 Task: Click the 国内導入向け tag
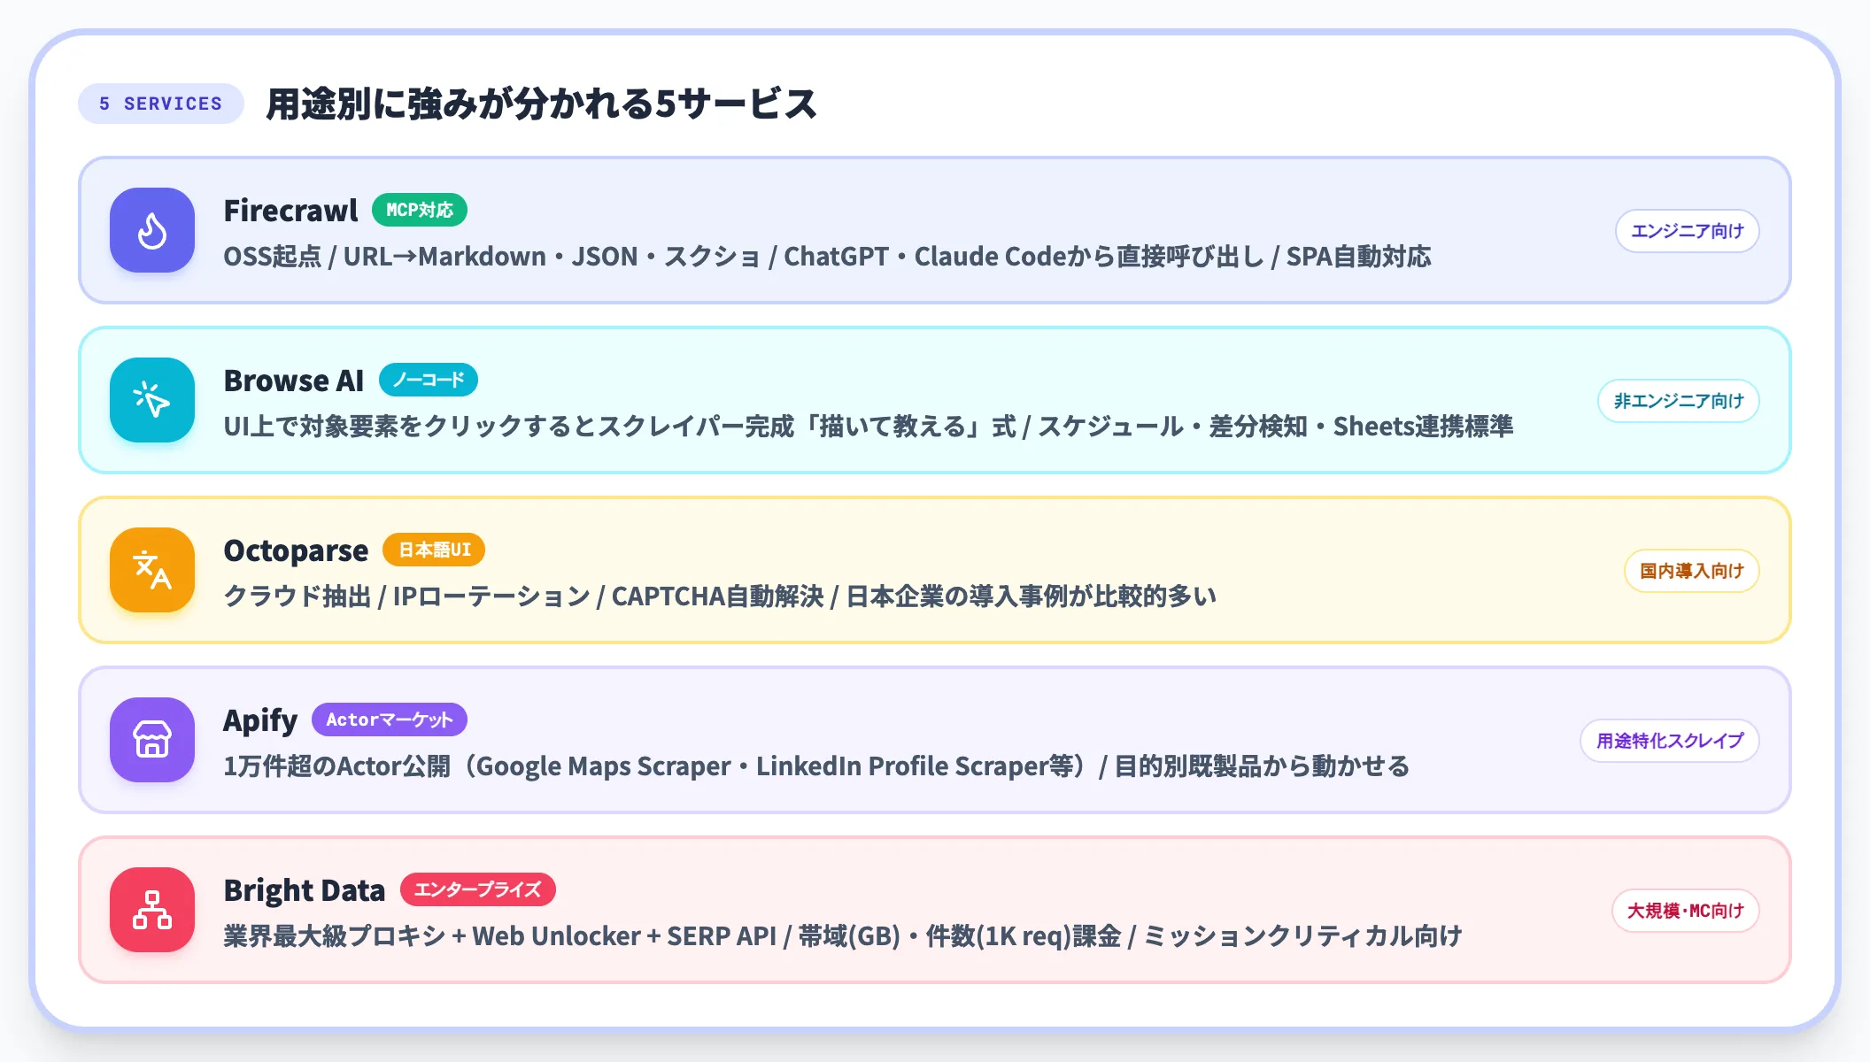1692,571
